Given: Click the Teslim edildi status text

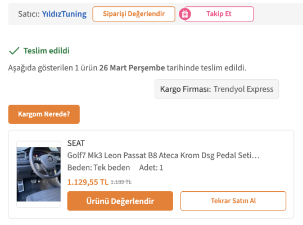Looking at the screenshot, I should [47, 51].
